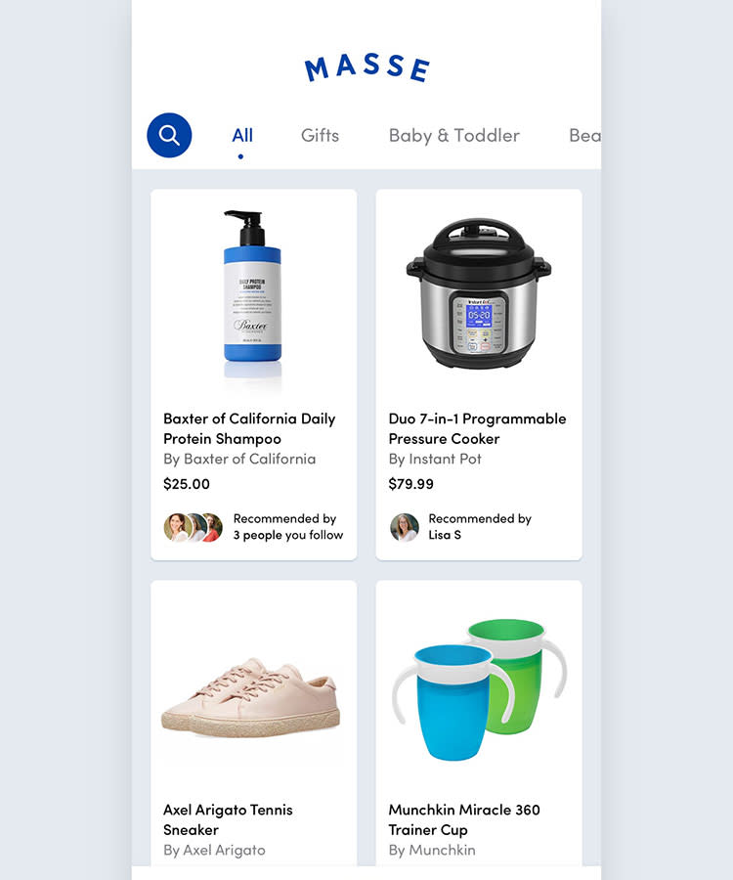Click the Baxter of California Daily Protein Shampoo title
This screenshot has width=733, height=880.
(249, 429)
